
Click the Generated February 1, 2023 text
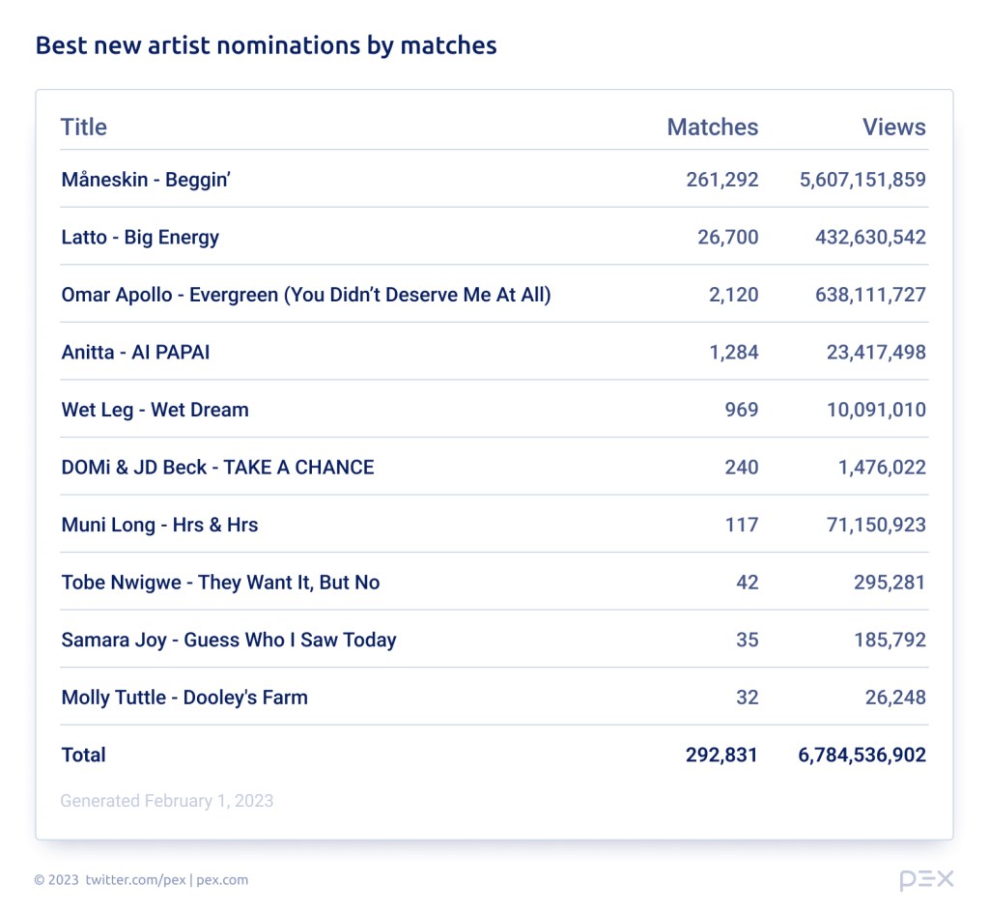[x=167, y=801]
